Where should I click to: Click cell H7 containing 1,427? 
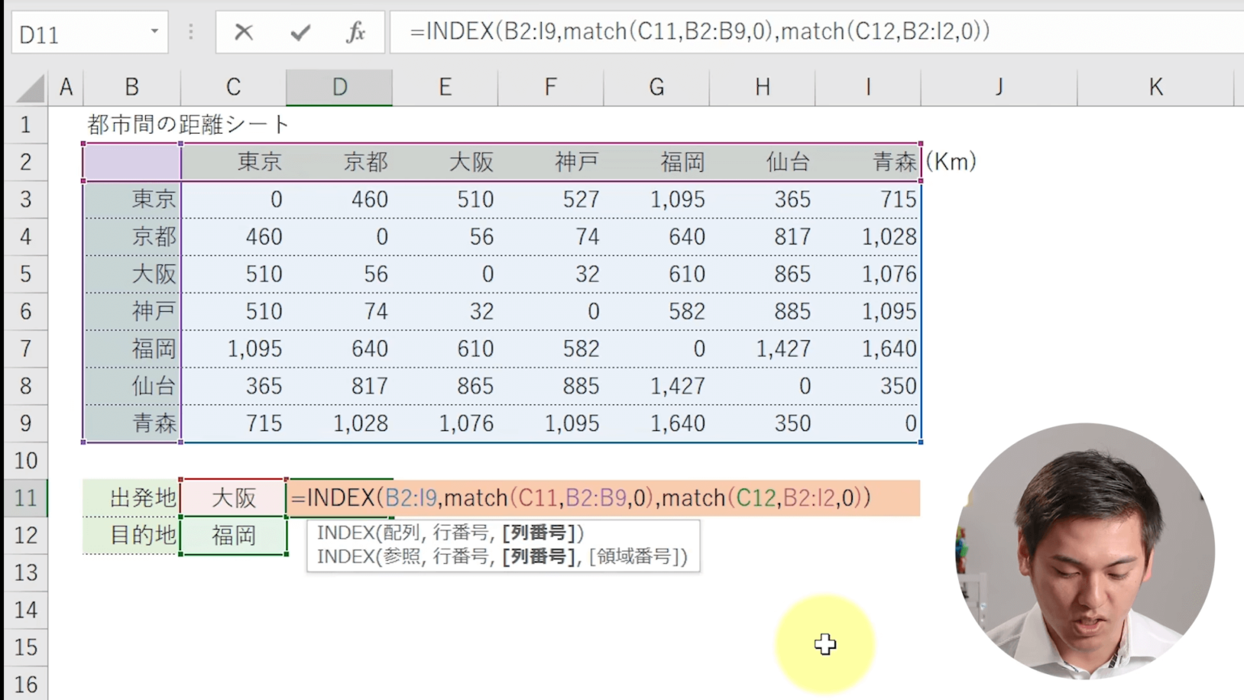click(762, 348)
